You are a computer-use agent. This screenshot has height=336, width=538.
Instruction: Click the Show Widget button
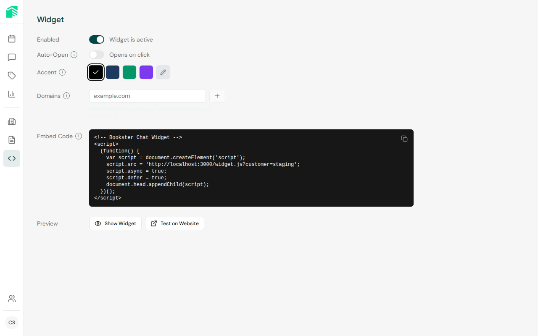pyautogui.click(x=115, y=223)
